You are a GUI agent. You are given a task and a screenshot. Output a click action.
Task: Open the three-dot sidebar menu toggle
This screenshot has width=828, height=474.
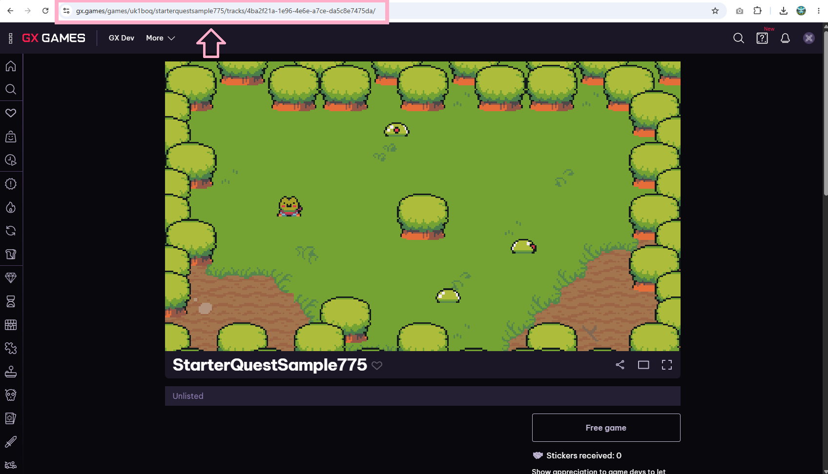click(11, 38)
